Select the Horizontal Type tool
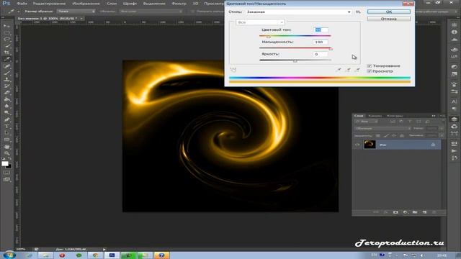461x259 pixels. pos(6,127)
